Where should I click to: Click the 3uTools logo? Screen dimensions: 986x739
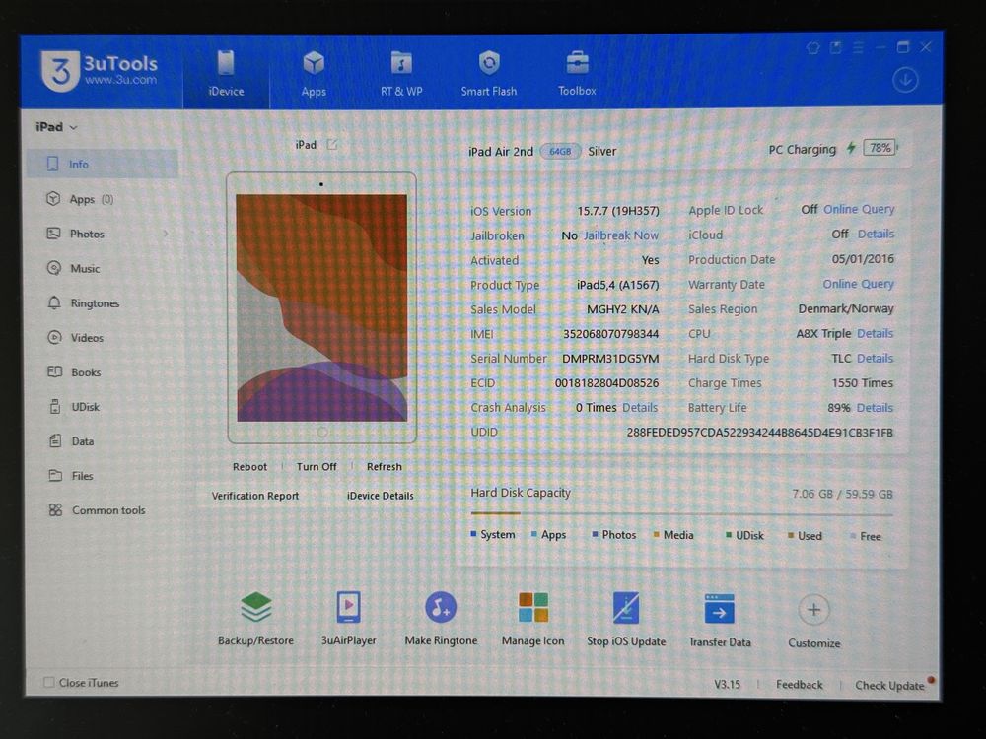point(100,70)
